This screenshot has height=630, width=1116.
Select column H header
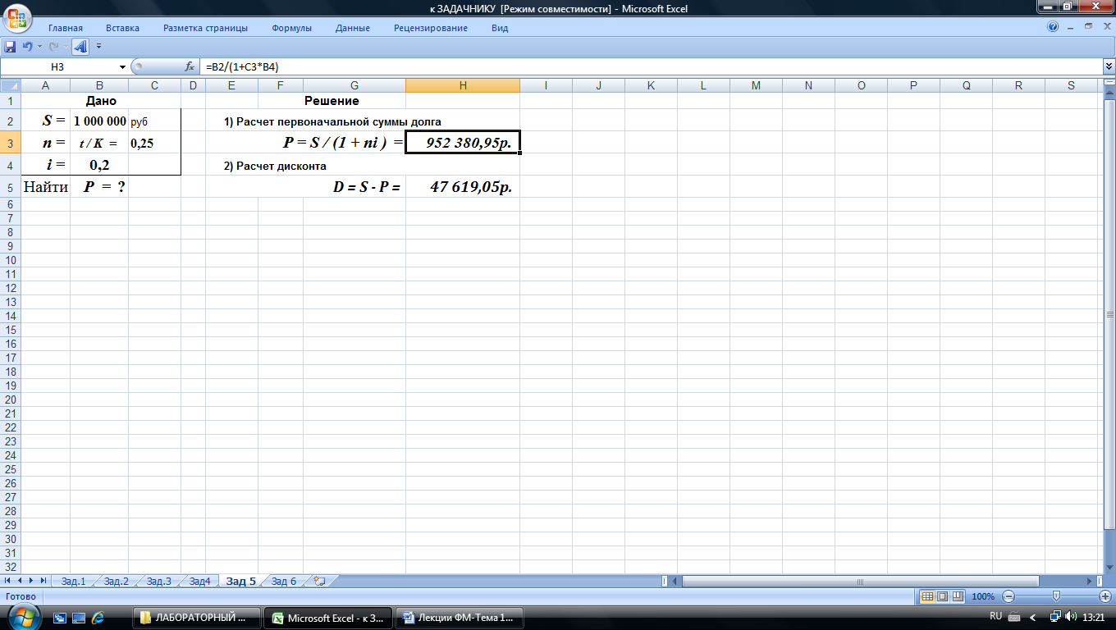pyautogui.click(x=463, y=85)
